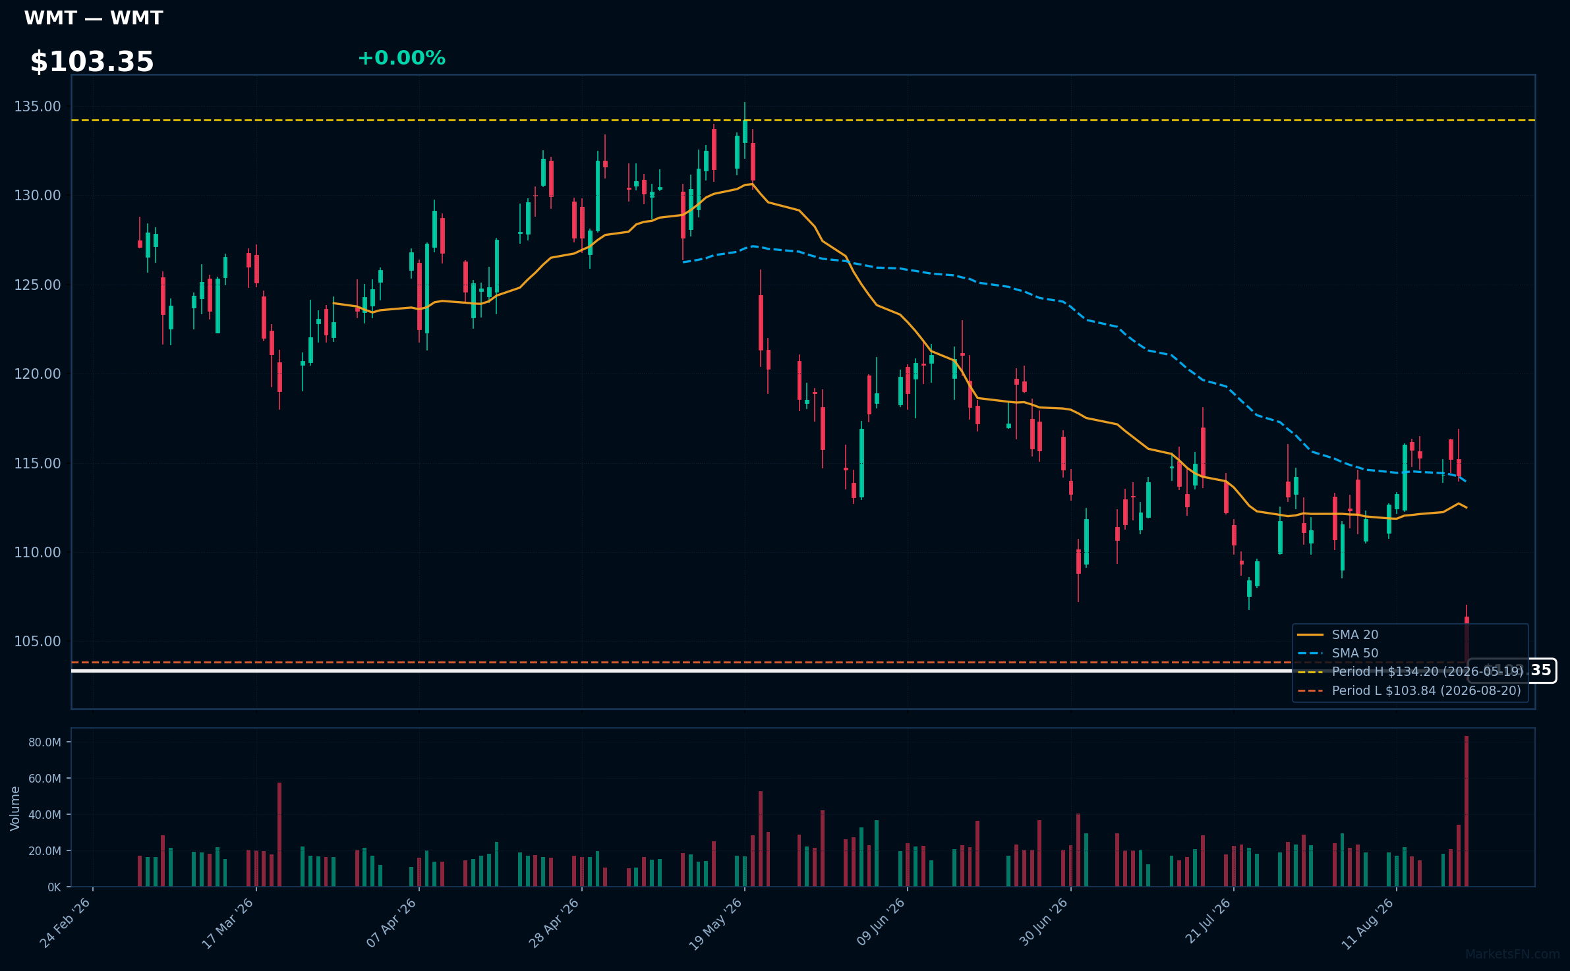The height and width of the screenshot is (971, 1570).
Task: Click the 24 Feb '26 date label
Action: point(65,923)
